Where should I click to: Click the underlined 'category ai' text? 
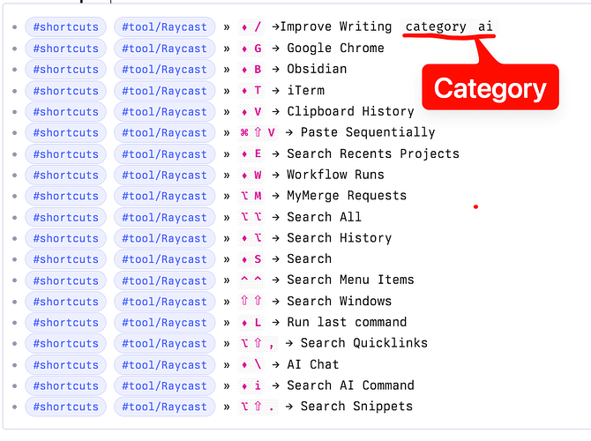[x=449, y=26]
